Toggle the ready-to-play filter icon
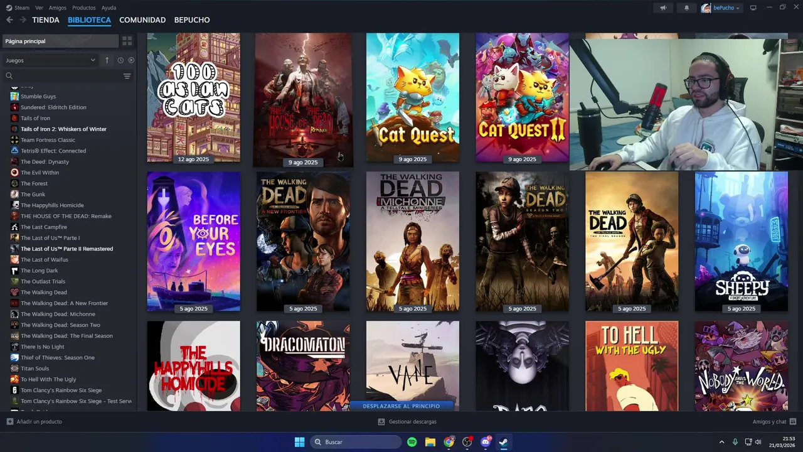The width and height of the screenshot is (803, 452). 131,60
